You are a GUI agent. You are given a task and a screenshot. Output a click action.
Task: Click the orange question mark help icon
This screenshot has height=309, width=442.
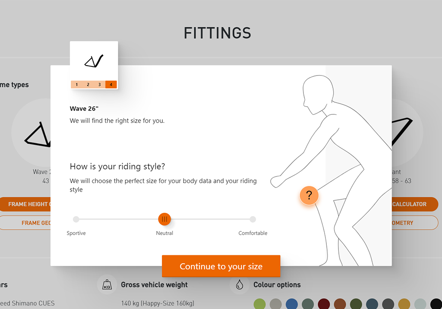[309, 195]
